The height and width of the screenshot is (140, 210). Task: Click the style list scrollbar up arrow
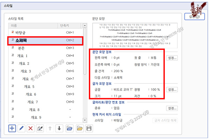coord(85,26)
